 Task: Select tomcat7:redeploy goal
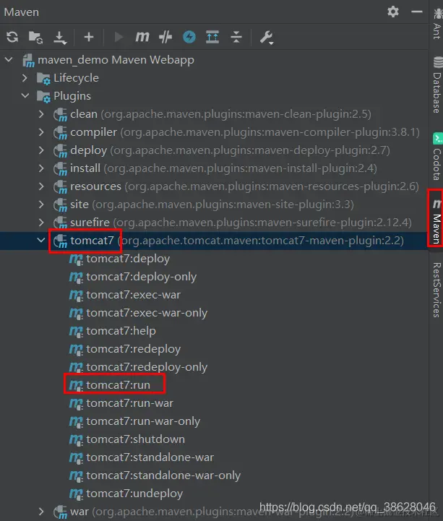(133, 349)
